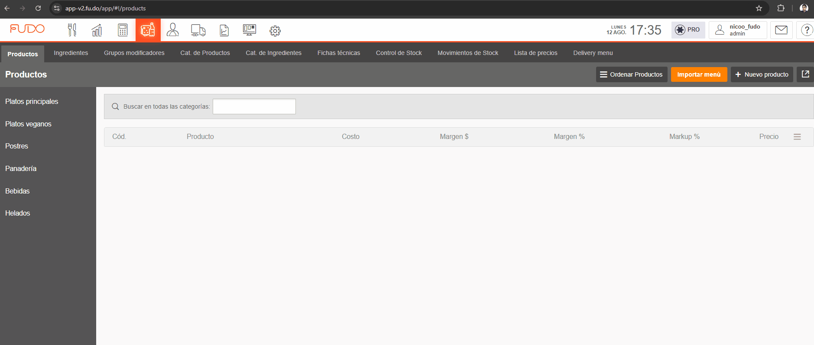Sort by the Cód. column header
814x345 pixels.
[x=119, y=136]
